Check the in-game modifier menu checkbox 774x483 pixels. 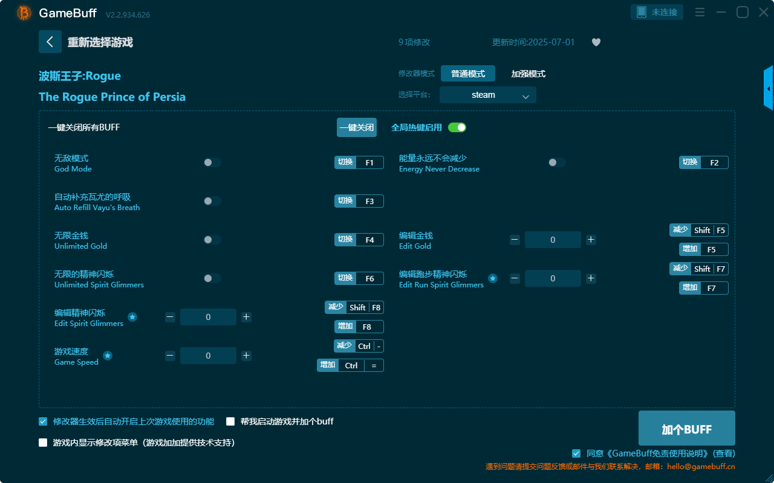click(43, 443)
